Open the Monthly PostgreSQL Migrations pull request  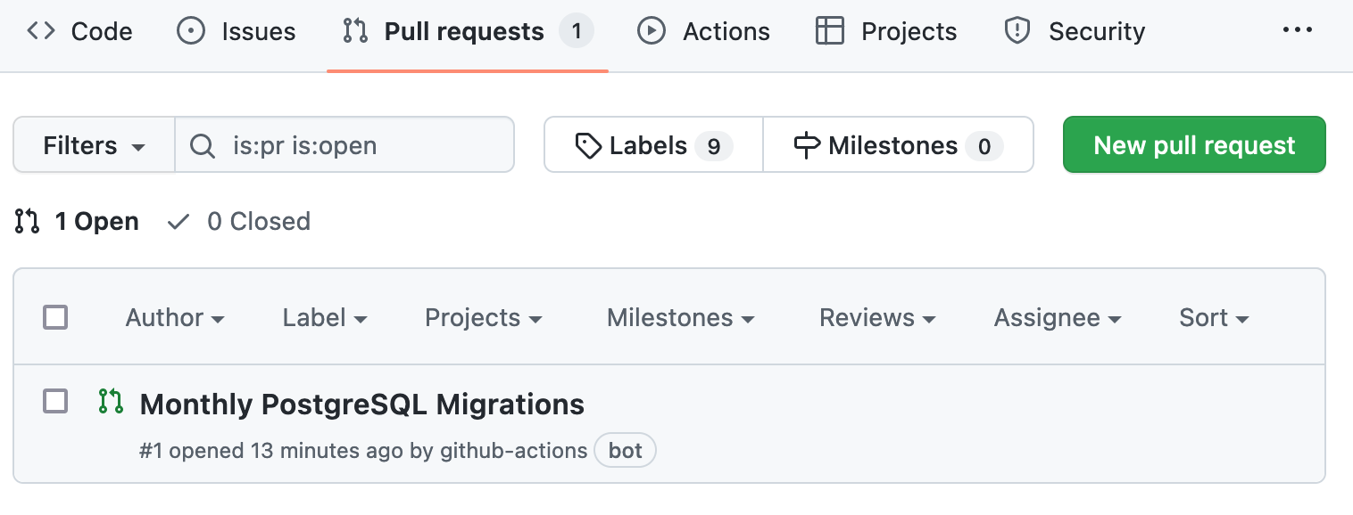coord(362,405)
